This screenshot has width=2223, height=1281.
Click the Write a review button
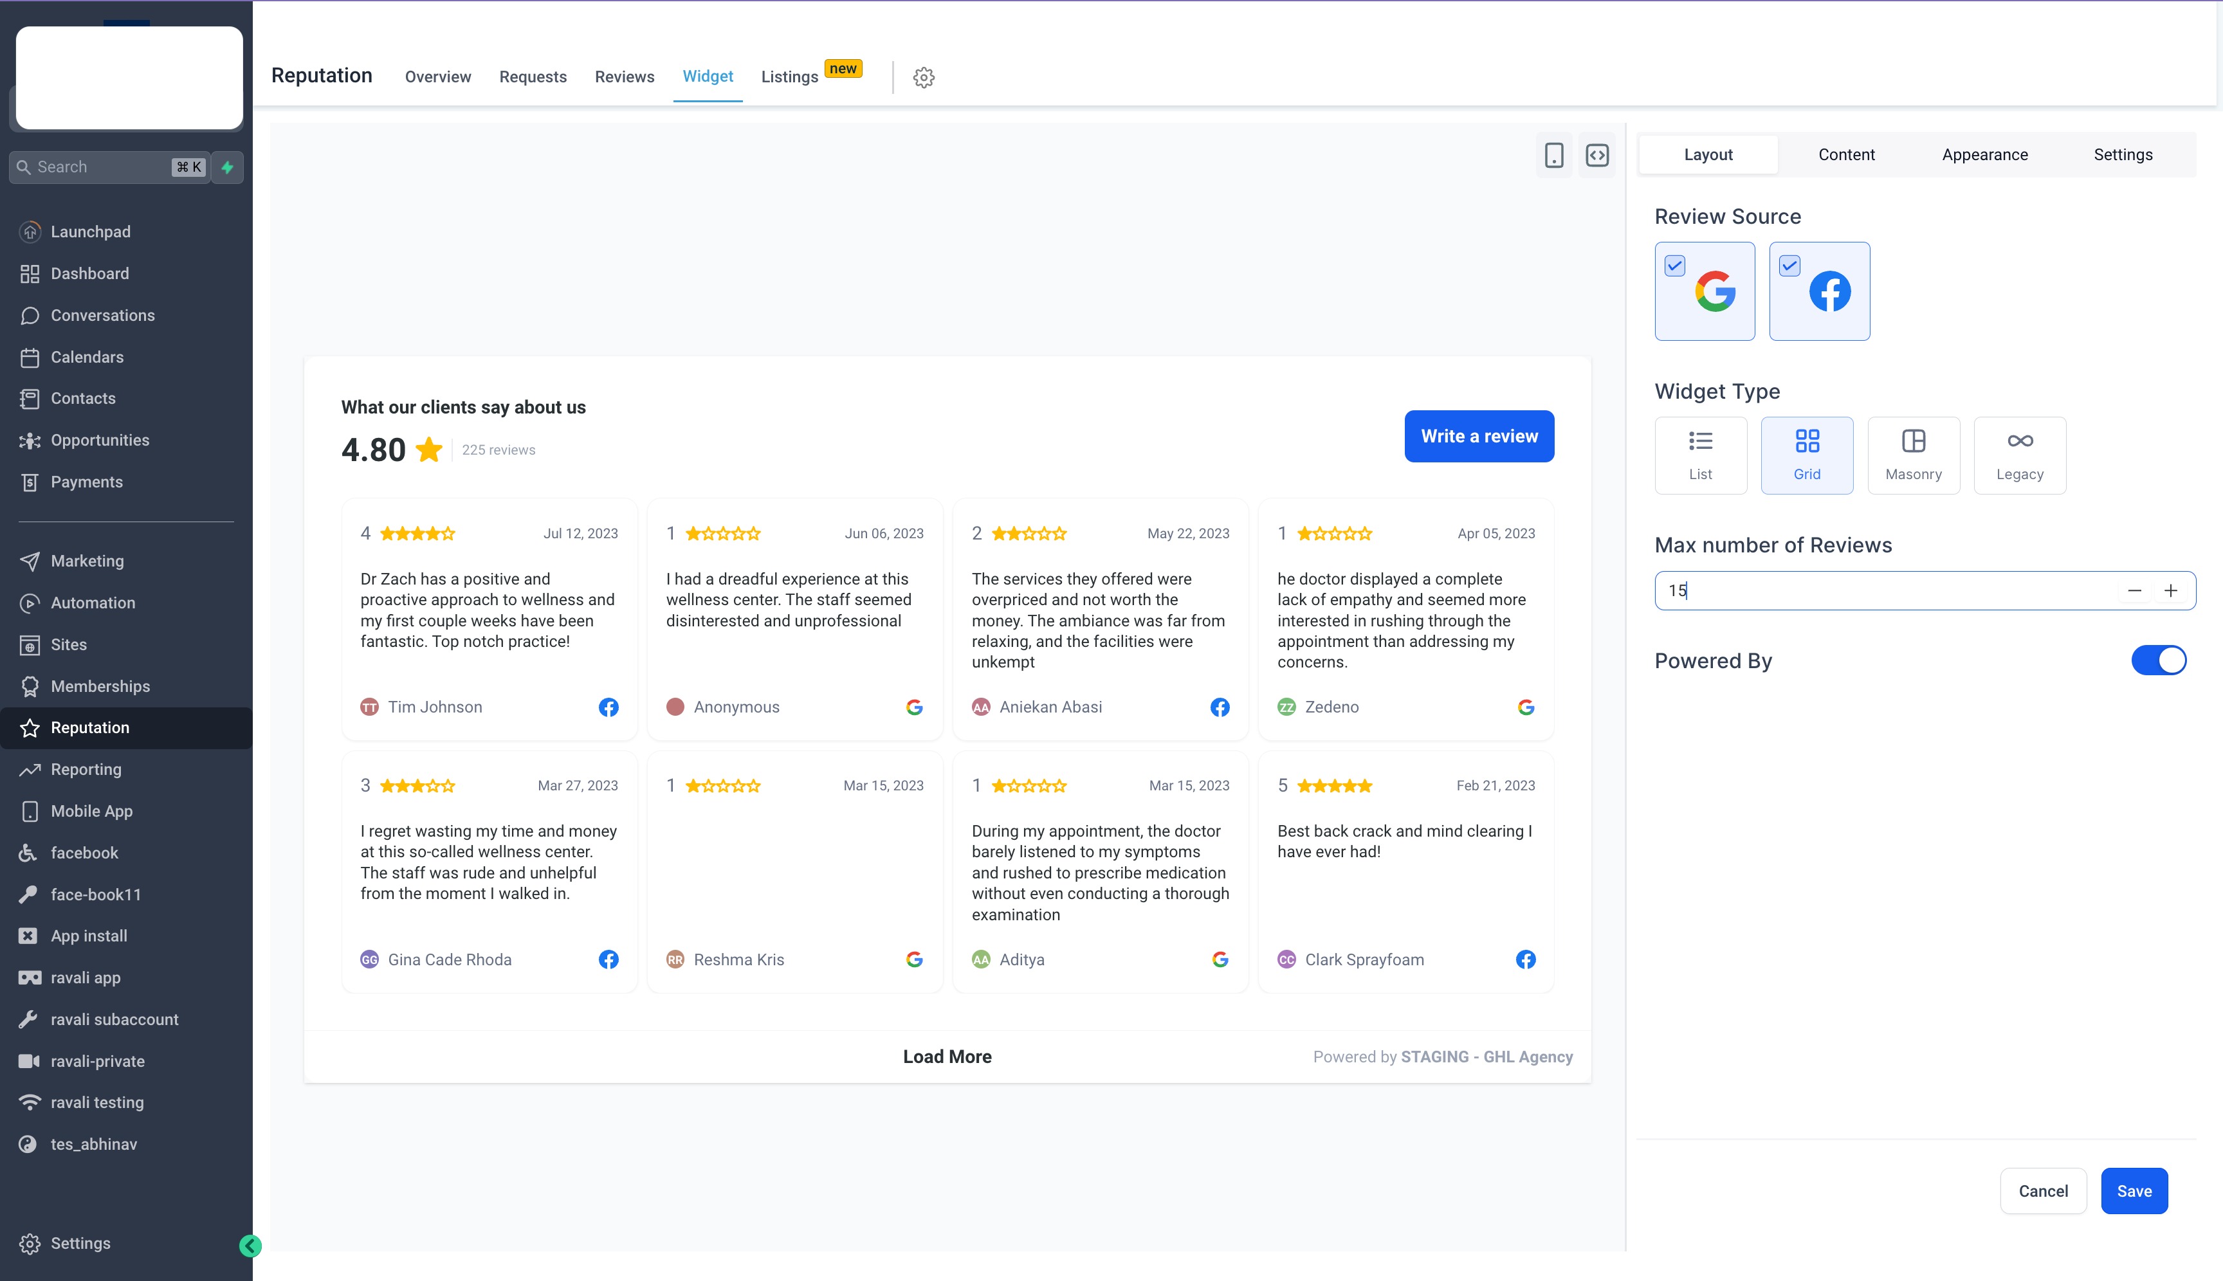[1479, 437]
